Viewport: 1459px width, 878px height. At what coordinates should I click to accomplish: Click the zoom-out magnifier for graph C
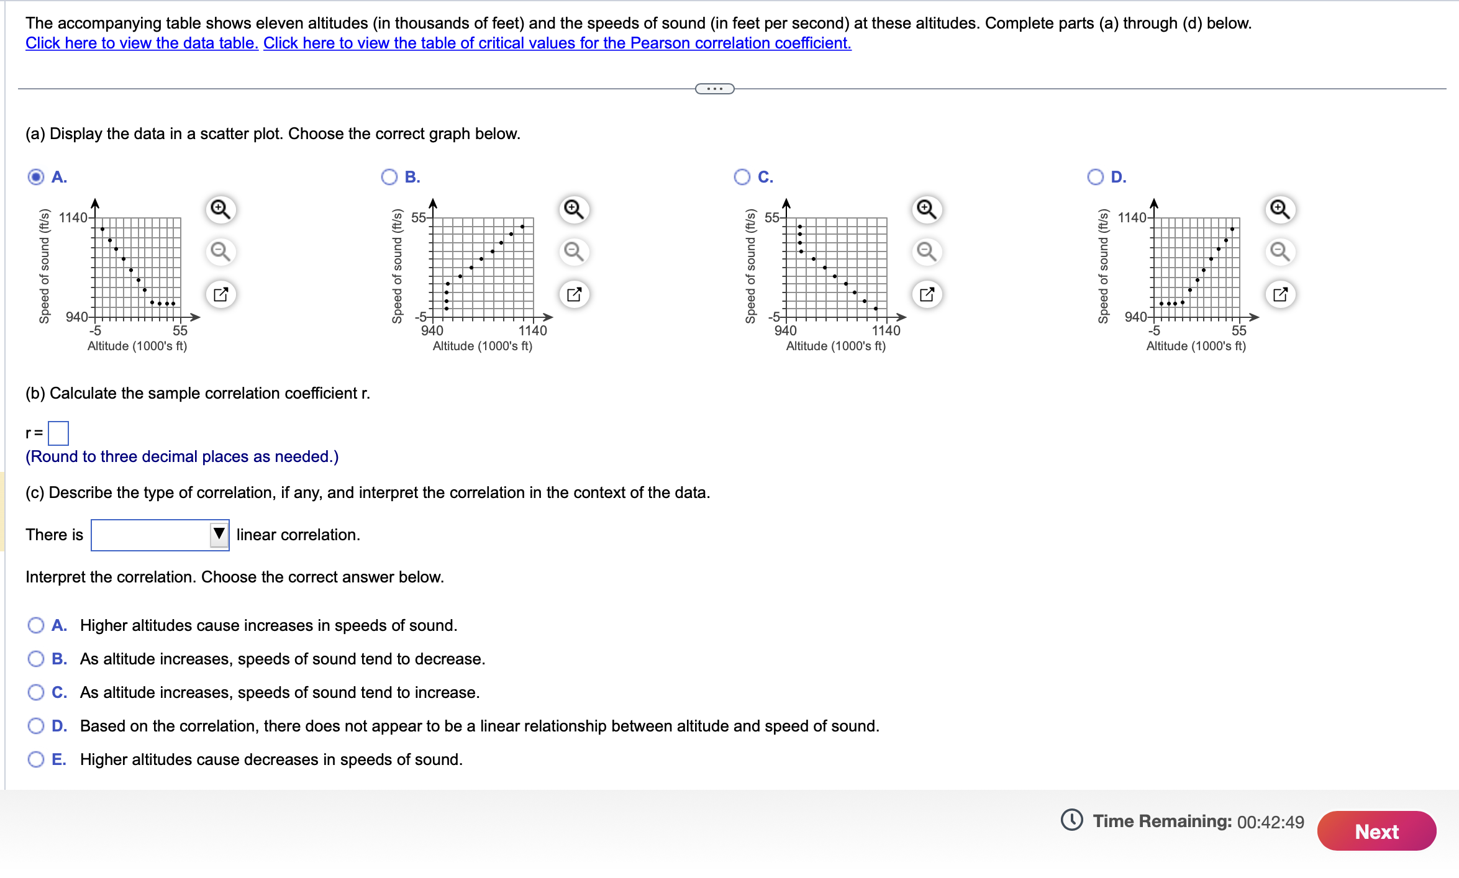[927, 251]
